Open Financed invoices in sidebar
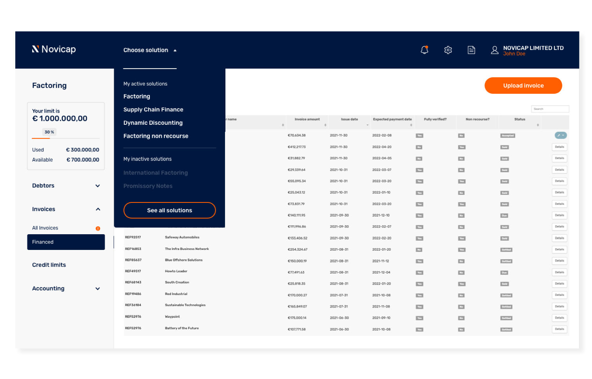Image resolution: width=592 pixels, height=379 pixels. coord(66,242)
